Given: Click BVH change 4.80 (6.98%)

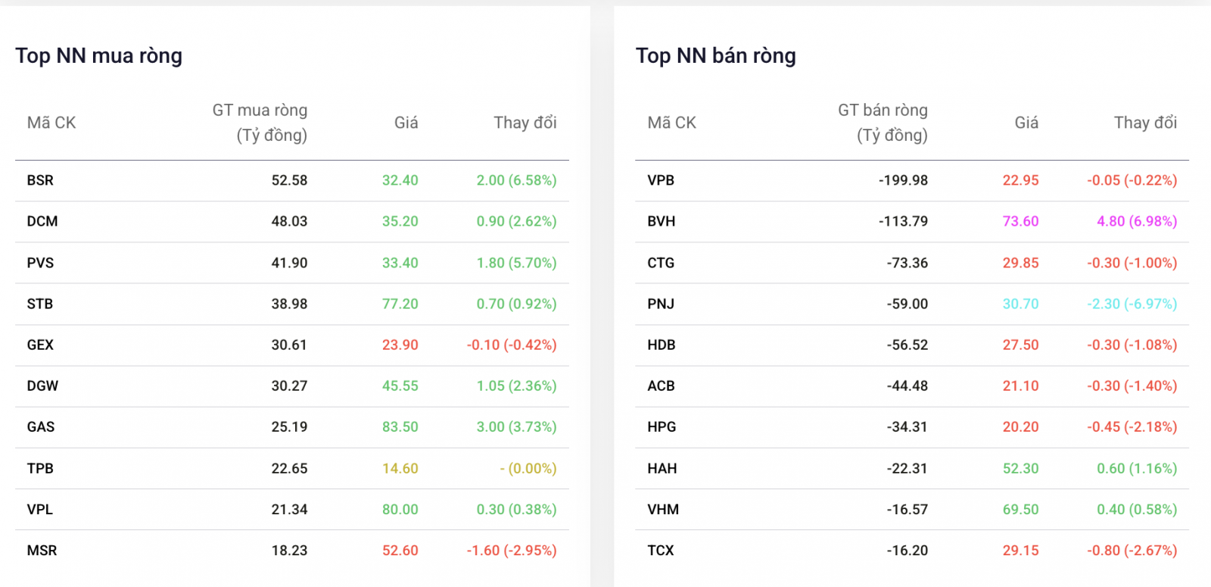Looking at the screenshot, I should (x=1138, y=221).
